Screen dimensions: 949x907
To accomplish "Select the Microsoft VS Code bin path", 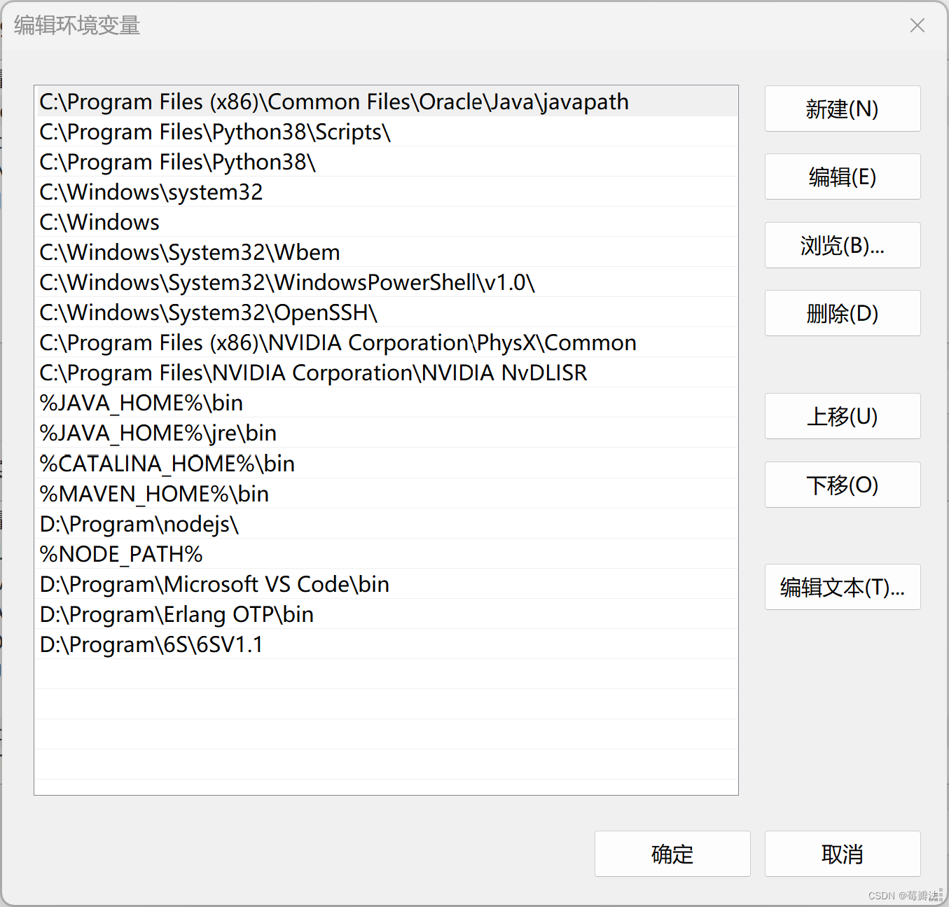I will click(x=214, y=584).
